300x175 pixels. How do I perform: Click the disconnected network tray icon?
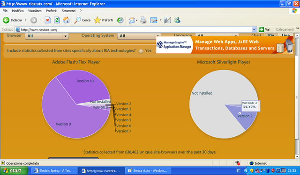pos(257,171)
